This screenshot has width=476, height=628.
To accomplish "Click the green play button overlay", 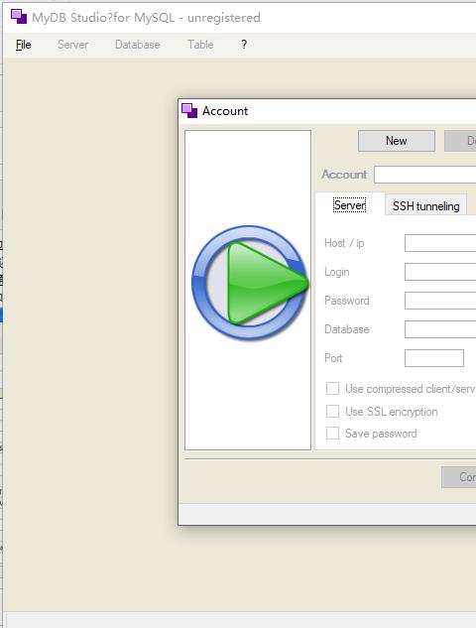I will [250, 283].
